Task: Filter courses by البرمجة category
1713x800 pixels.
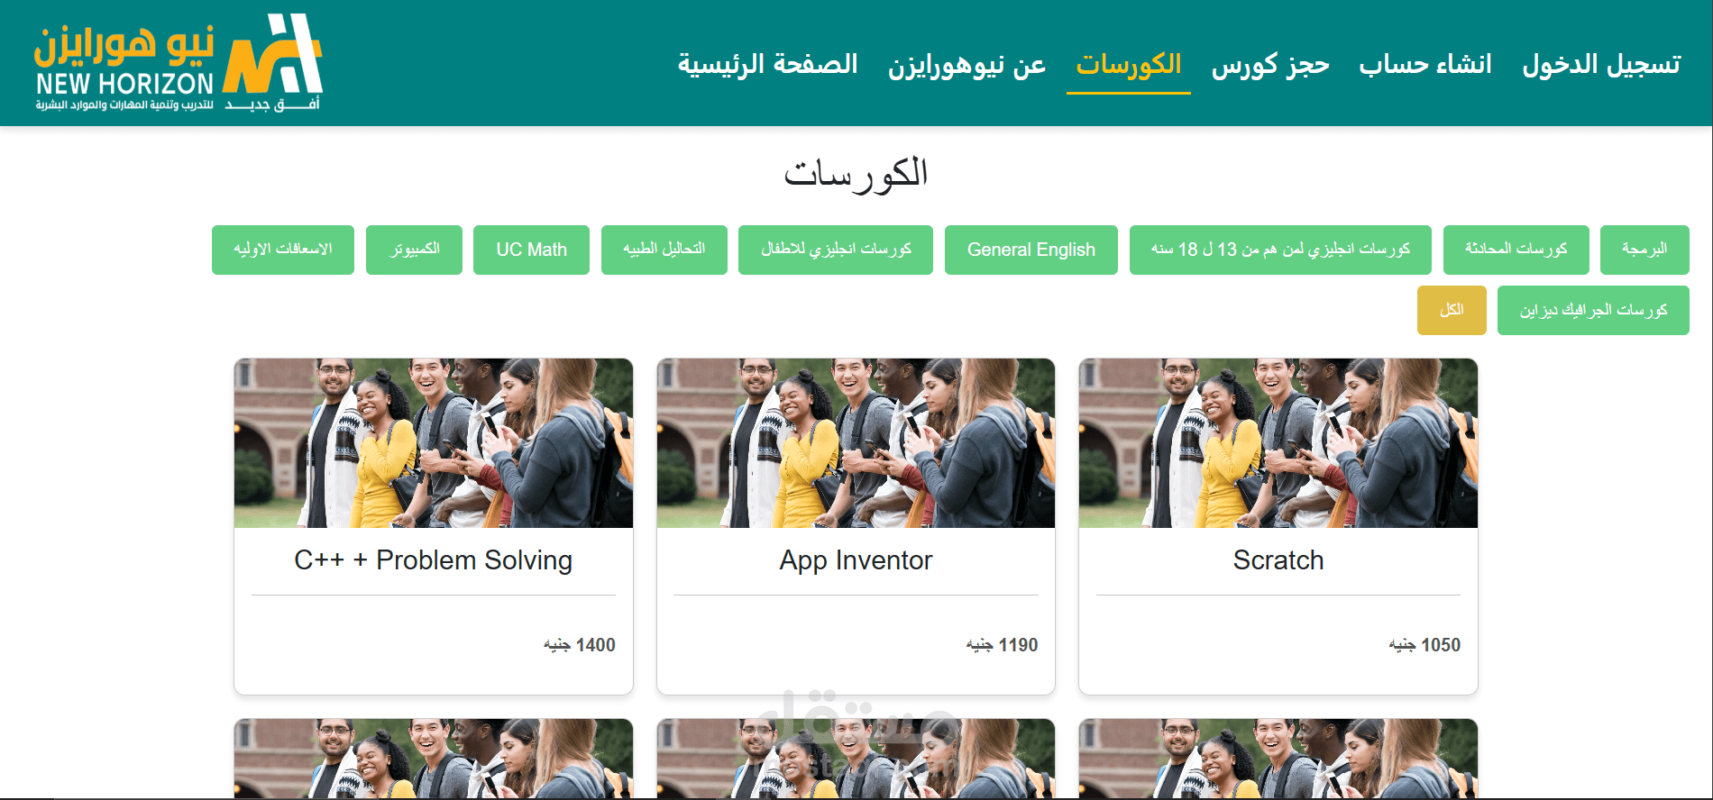Action: pos(1644,250)
